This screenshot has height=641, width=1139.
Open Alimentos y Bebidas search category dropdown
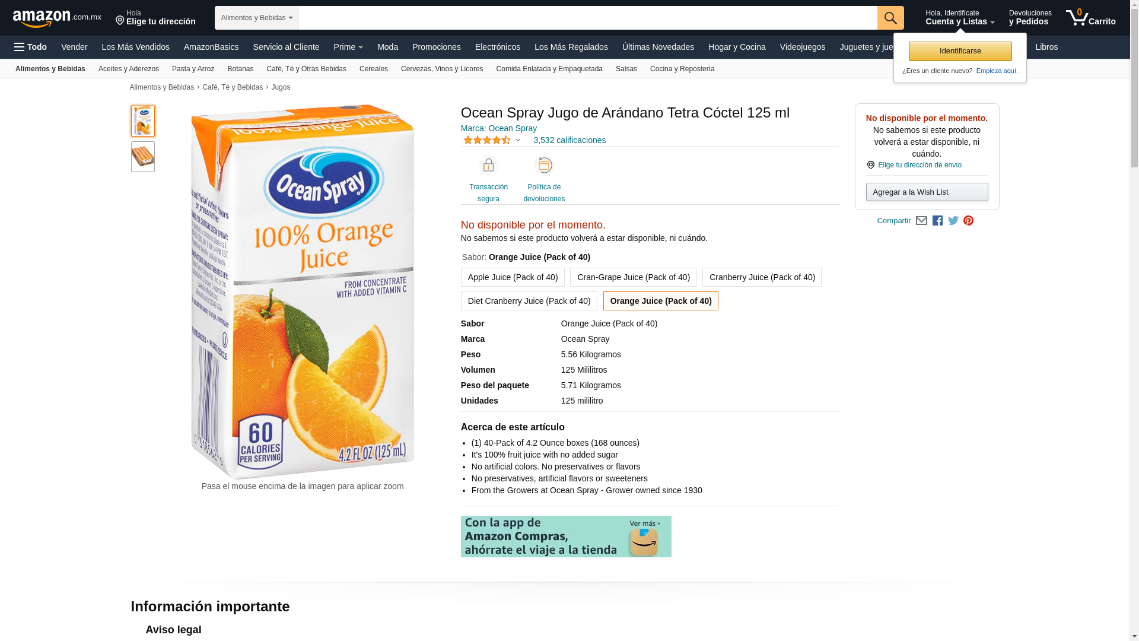256,18
